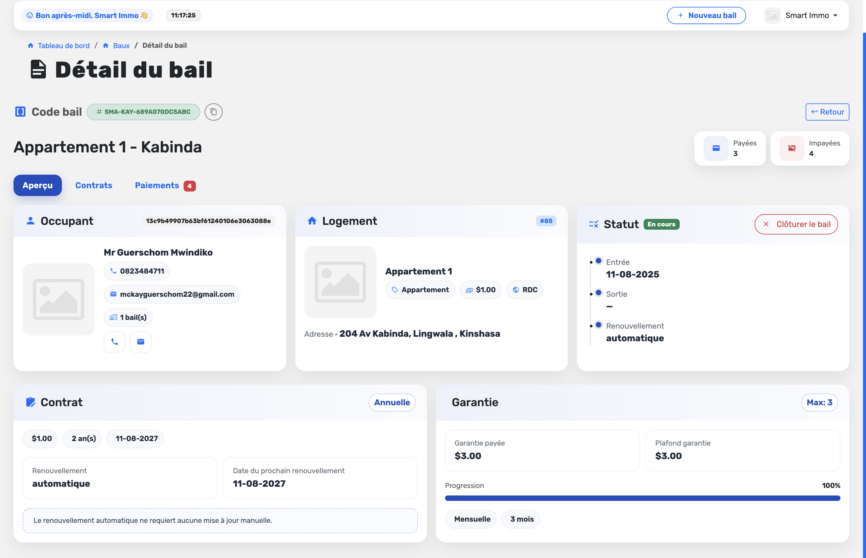Click the Contrat edit document icon
Viewport: 866px width, 558px height.
(x=30, y=402)
